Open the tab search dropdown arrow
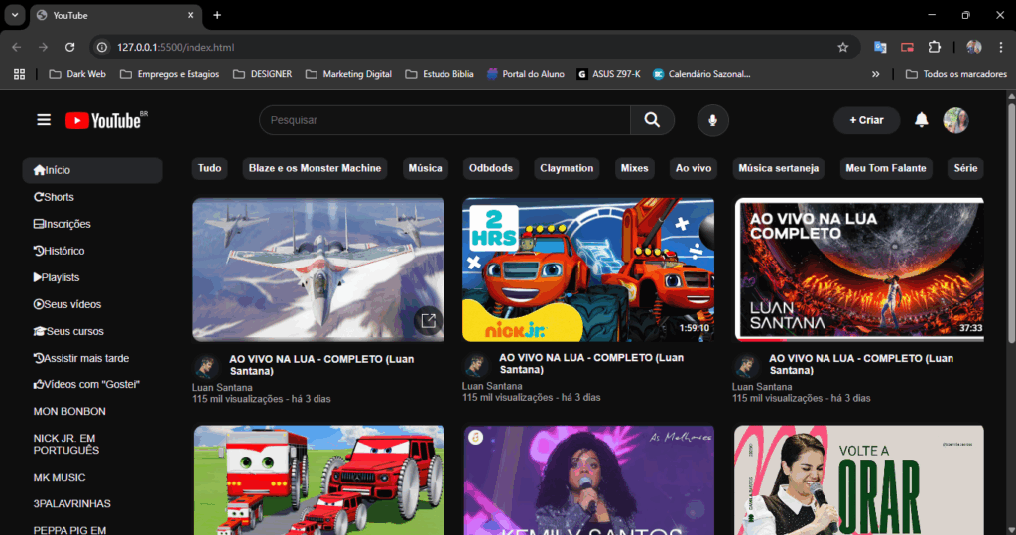 coord(14,15)
